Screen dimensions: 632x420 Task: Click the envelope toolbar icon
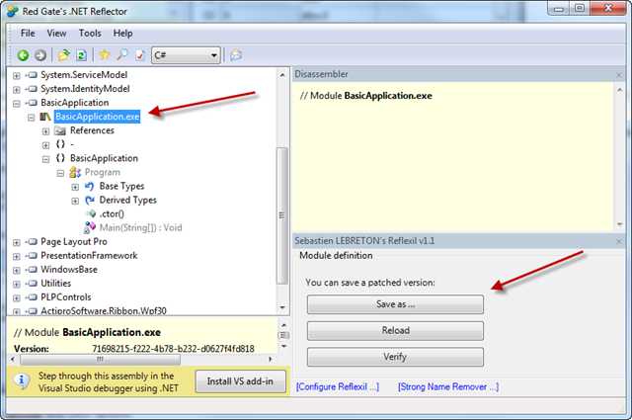pos(236,55)
